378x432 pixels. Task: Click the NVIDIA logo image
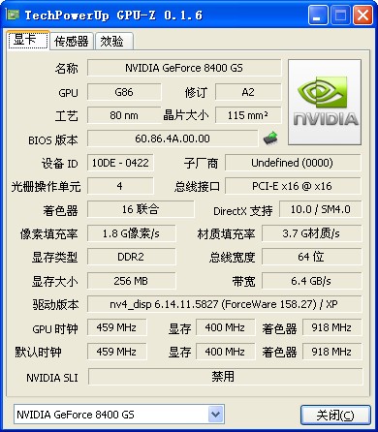click(x=325, y=102)
